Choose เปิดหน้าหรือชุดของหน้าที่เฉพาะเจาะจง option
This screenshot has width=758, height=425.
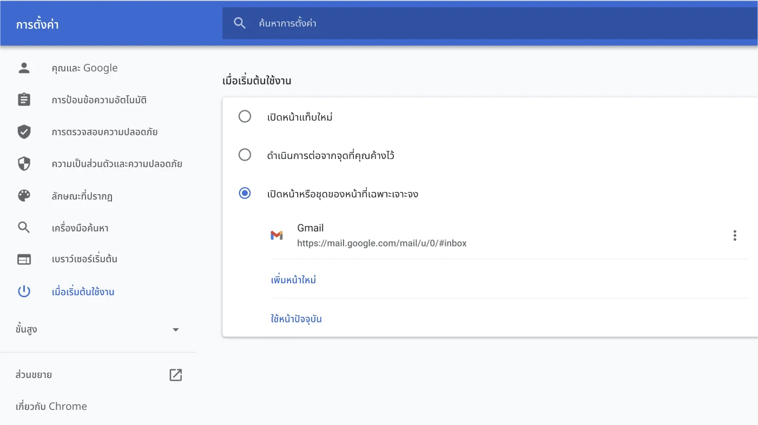coord(245,193)
